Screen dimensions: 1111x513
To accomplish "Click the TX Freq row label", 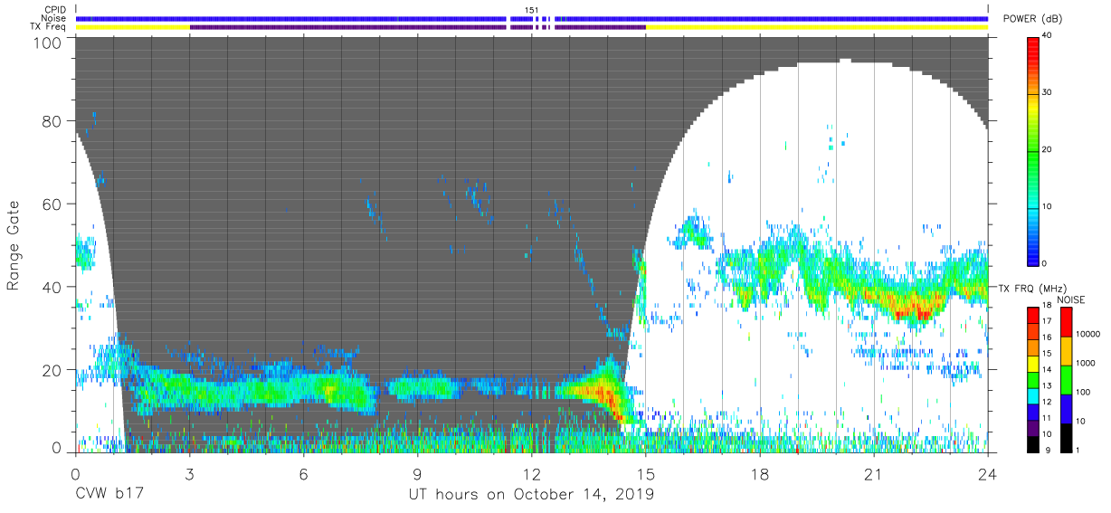I will pyautogui.click(x=48, y=27).
